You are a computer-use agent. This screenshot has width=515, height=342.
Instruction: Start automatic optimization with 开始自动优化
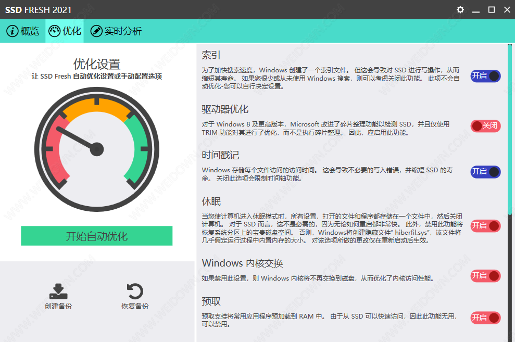coord(96,236)
